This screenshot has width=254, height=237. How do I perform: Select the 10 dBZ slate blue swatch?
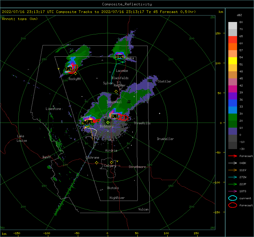point(233,131)
